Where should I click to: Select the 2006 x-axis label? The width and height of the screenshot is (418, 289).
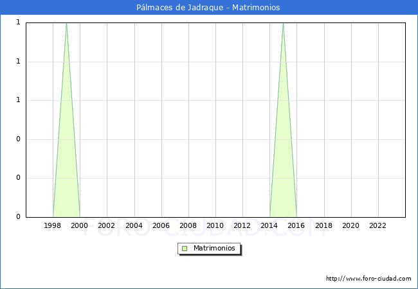[x=161, y=225]
